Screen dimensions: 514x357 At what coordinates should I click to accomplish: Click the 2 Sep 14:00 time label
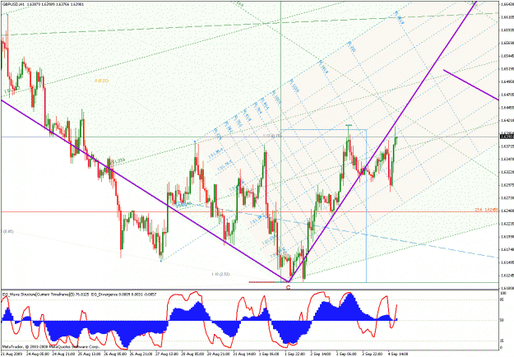click(321, 354)
